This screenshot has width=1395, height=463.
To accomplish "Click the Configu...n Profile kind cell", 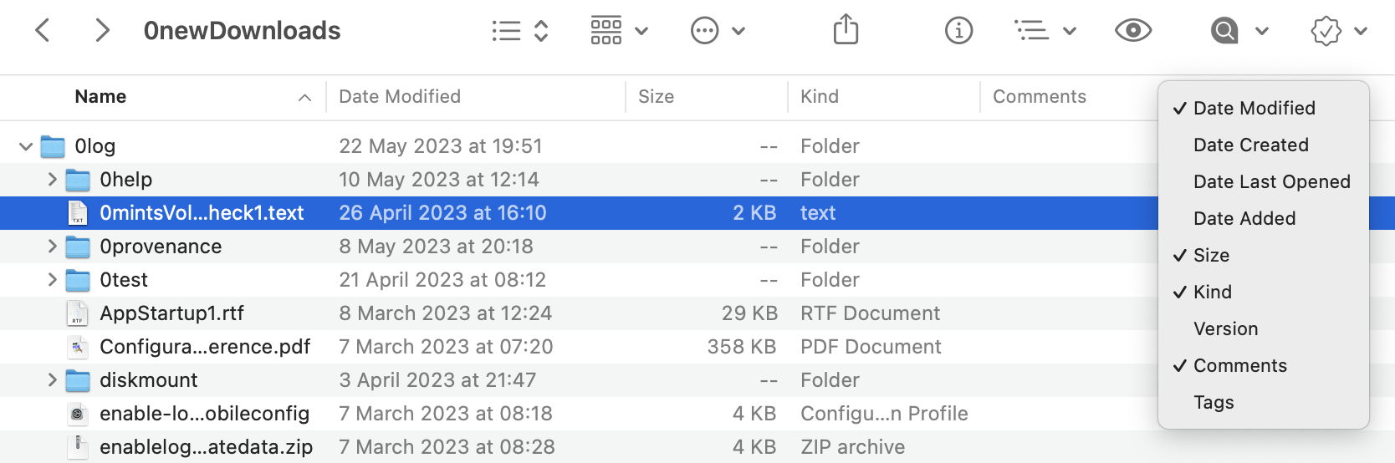I will pos(884,414).
